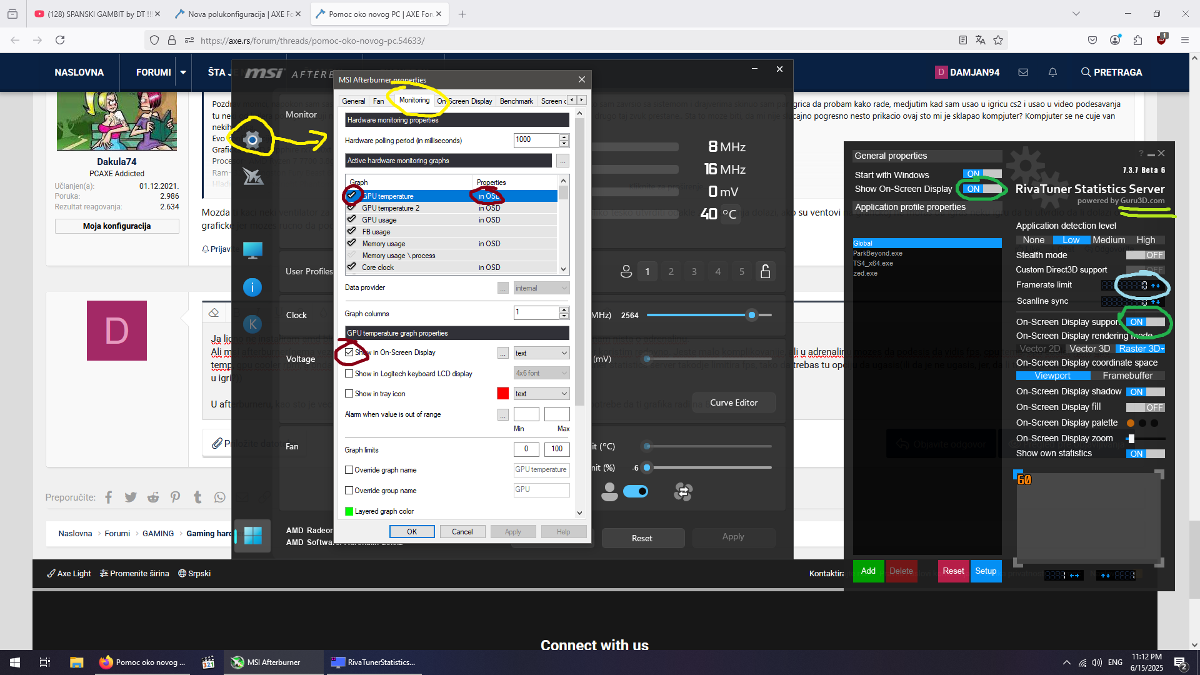Screen dimensions: 1200x675
Task: Open the Curve Editor in Afterburner
Action: pos(734,403)
